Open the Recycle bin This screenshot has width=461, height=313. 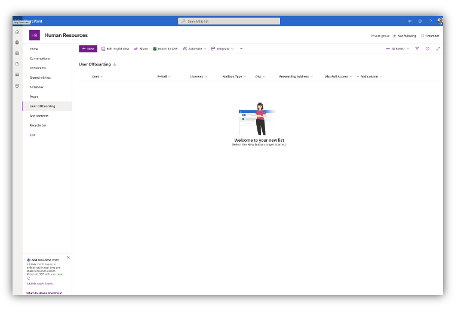coord(38,125)
